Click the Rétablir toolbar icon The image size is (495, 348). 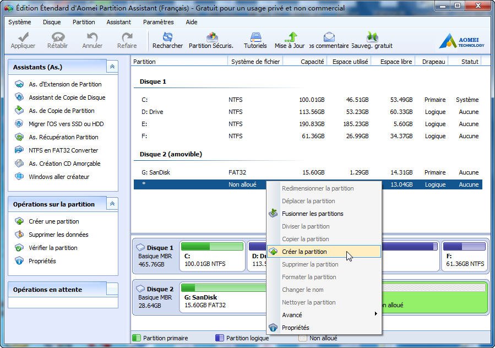pyautogui.click(x=58, y=37)
